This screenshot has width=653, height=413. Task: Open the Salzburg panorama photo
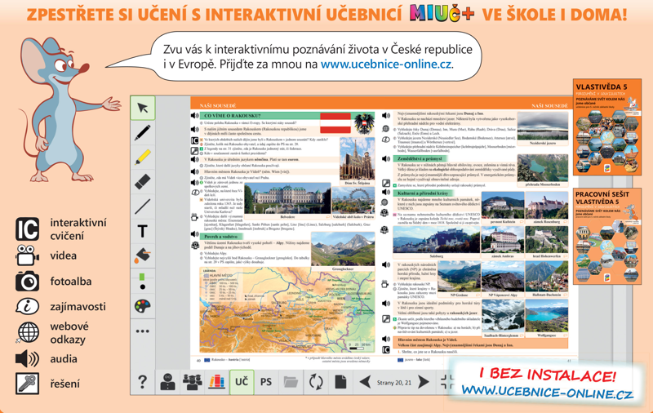tap(437, 242)
